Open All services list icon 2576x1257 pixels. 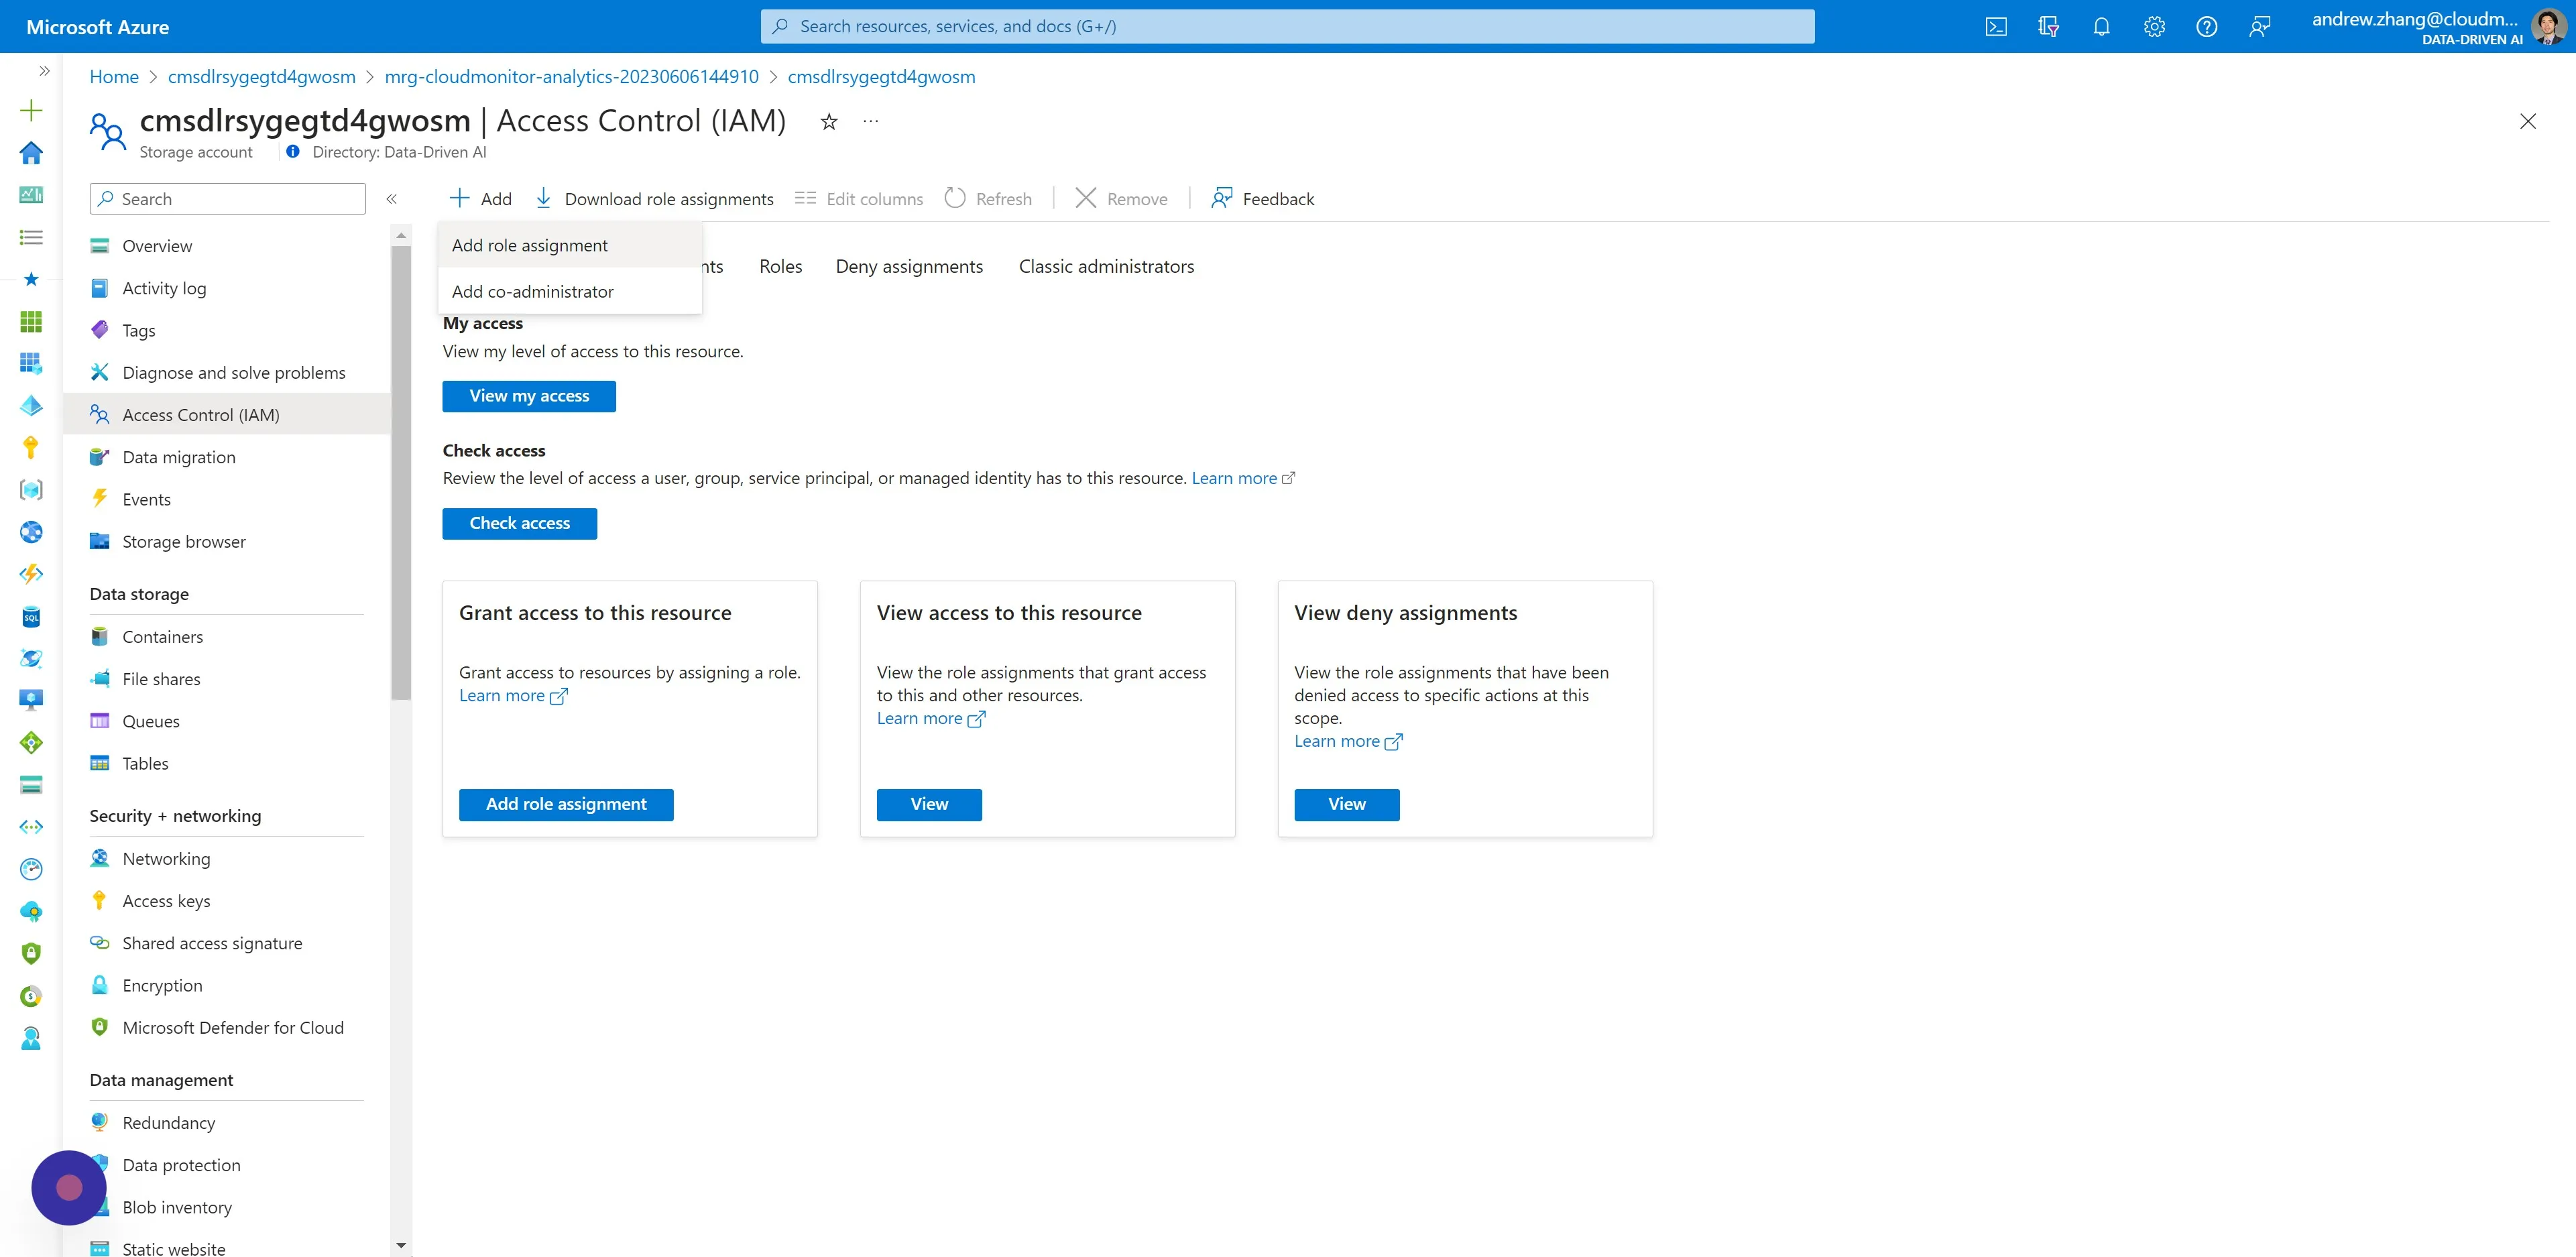click(x=31, y=237)
